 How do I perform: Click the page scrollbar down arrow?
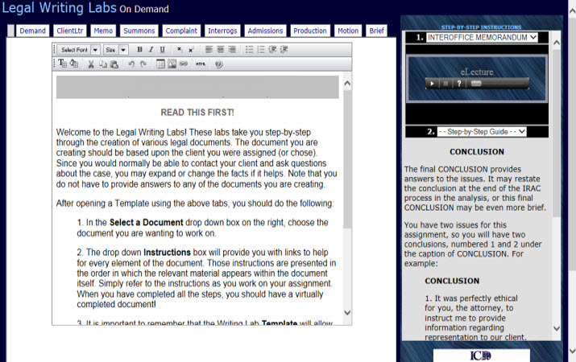tap(572, 351)
